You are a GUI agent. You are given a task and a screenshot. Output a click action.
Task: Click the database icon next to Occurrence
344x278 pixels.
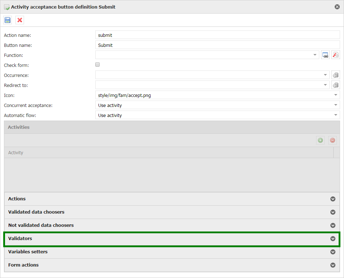point(336,75)
